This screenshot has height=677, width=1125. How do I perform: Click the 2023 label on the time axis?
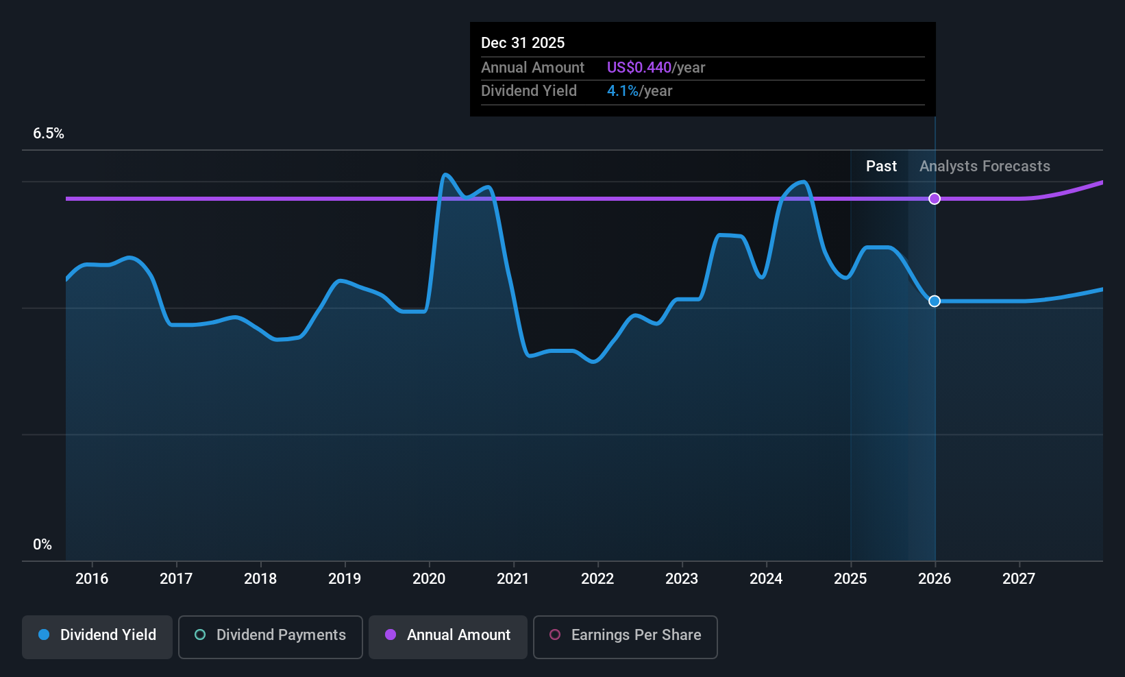(682, 579)
